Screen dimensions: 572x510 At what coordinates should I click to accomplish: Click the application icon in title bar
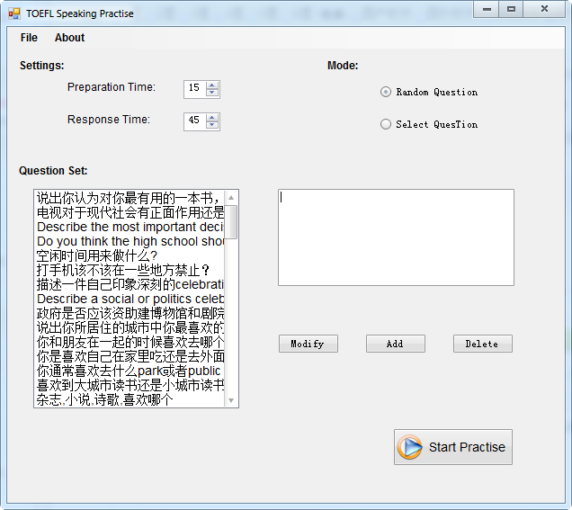tap(14, 13)
